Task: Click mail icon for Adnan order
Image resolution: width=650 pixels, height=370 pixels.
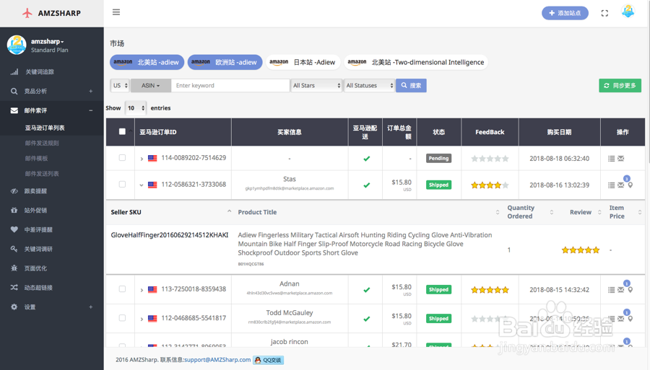Action: point(620,290)
